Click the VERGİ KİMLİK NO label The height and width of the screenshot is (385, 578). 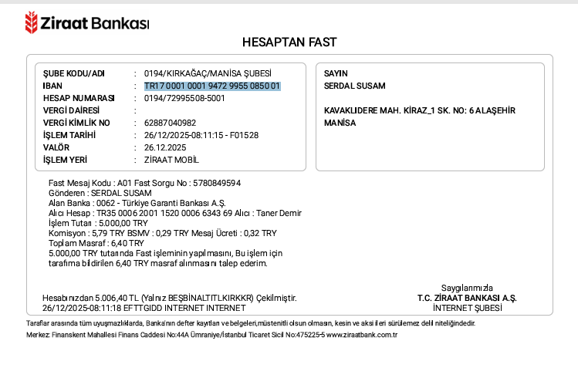point(76,123)
